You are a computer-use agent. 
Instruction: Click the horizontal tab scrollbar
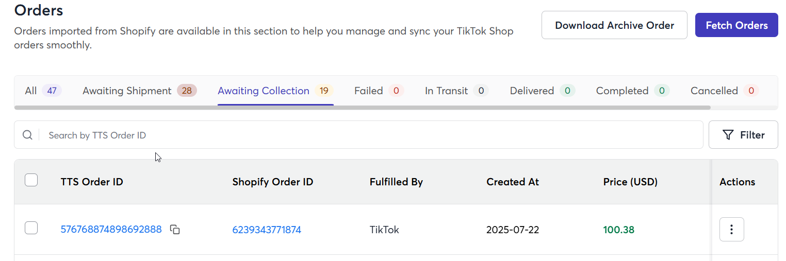point(363,108)
